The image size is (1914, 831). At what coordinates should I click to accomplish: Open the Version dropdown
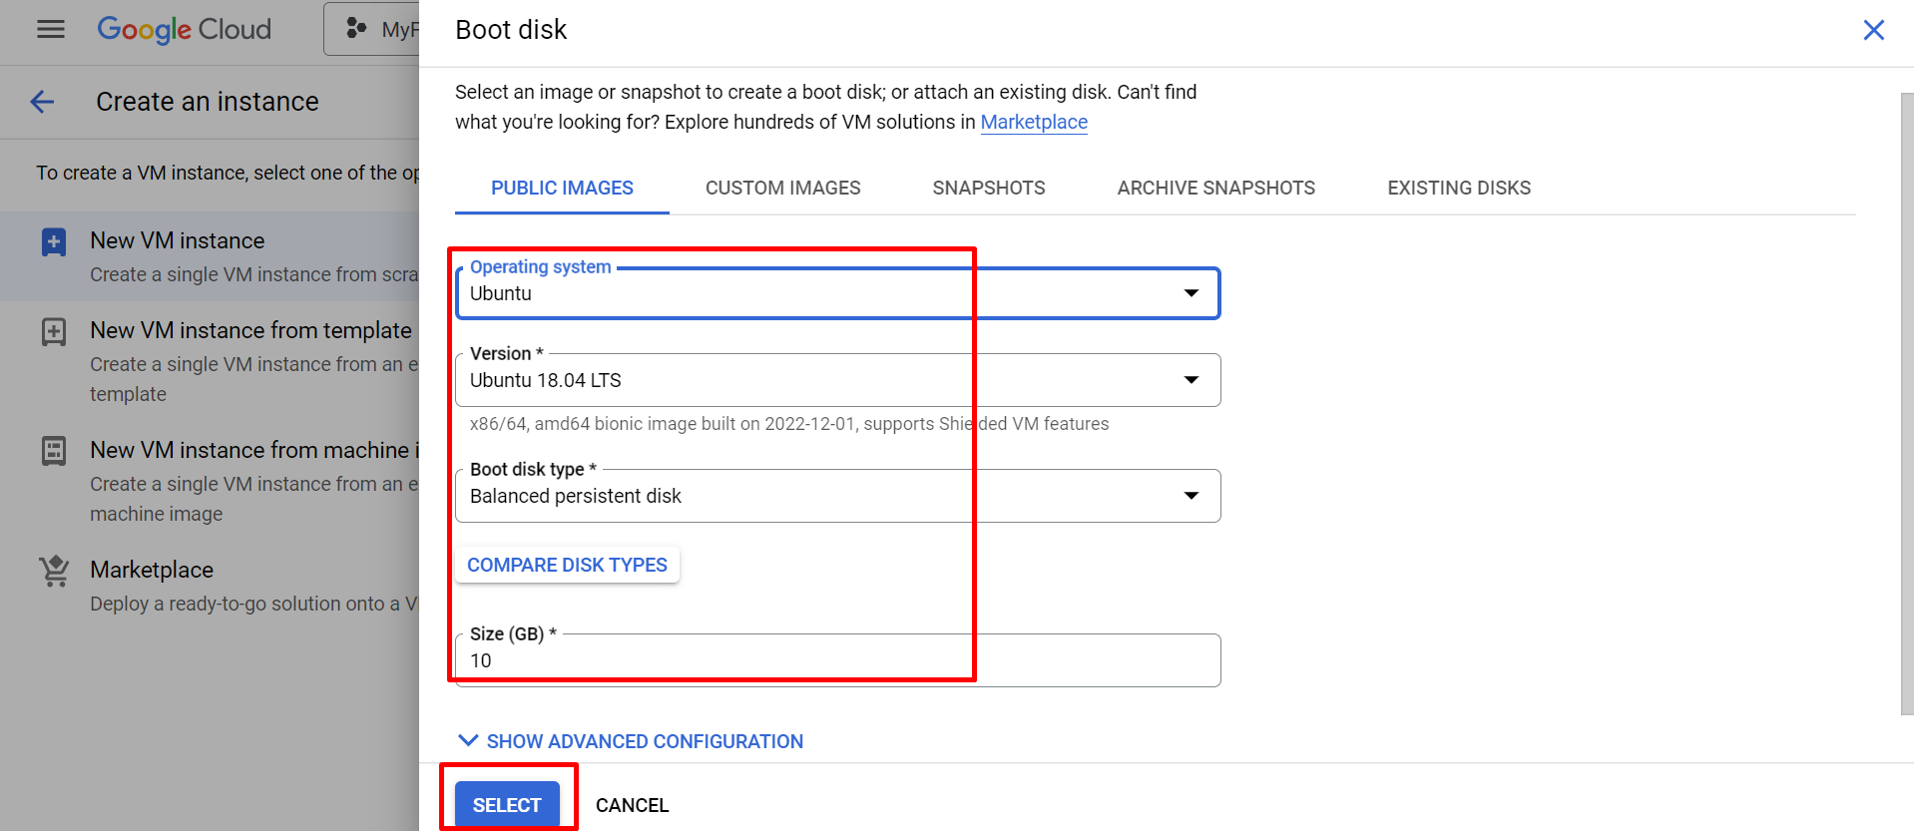click(x=837, y=380)
